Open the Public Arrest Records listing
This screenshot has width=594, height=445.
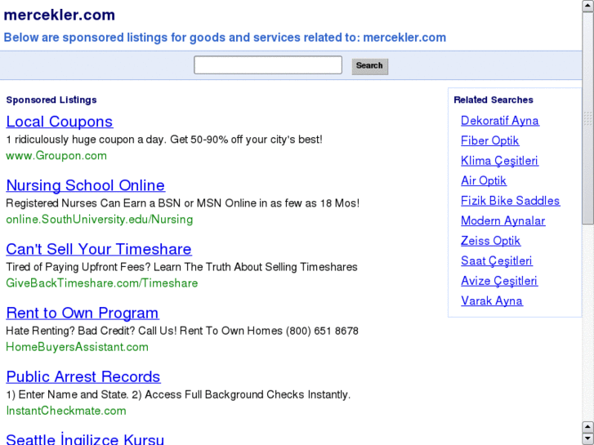coord(83,376)
